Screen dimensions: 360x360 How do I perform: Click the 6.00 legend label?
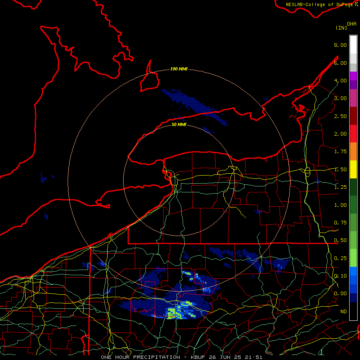340,63
